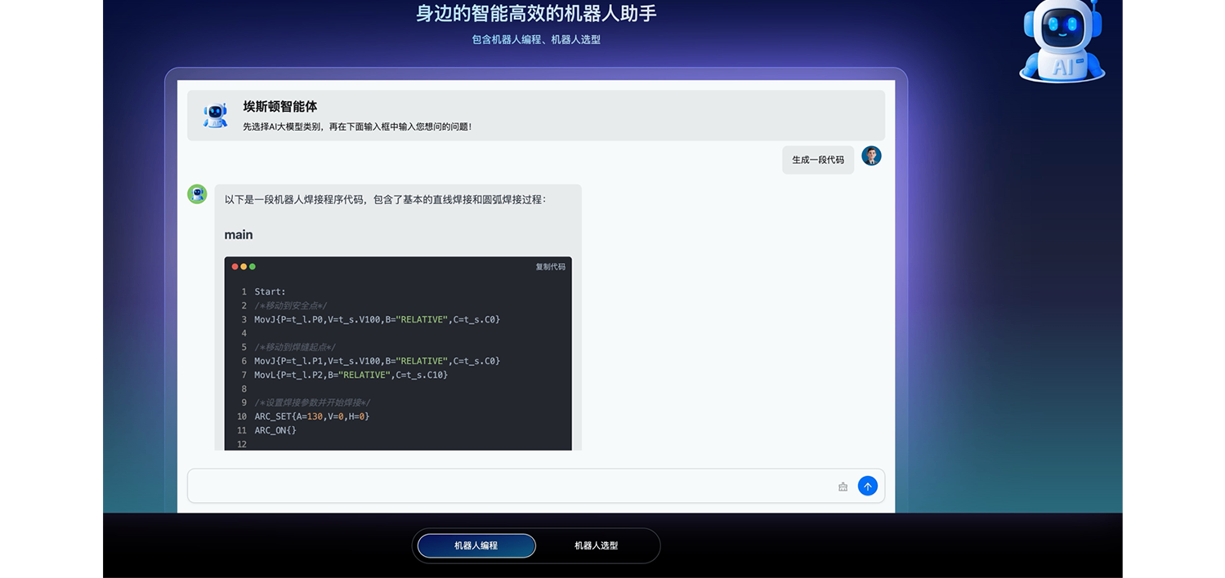Clear the chat using the broom icon
This screenshot has height=578, width=1225.
(x=843, y=487)
